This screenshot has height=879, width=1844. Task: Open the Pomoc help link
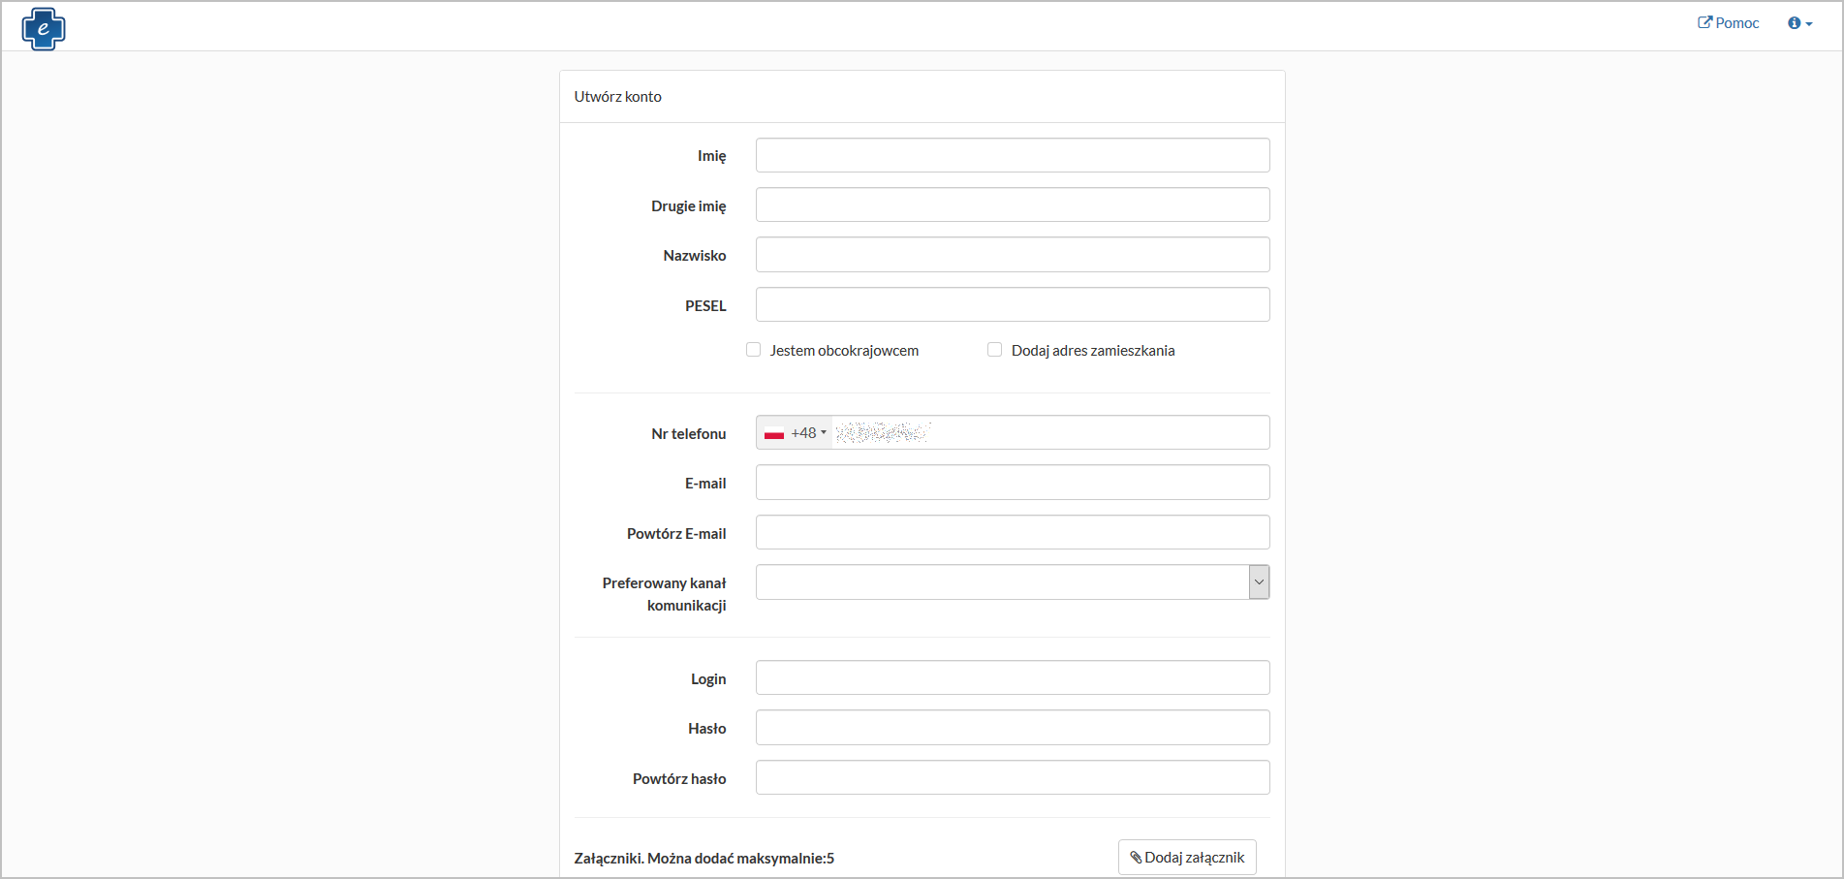point(1728,23)
